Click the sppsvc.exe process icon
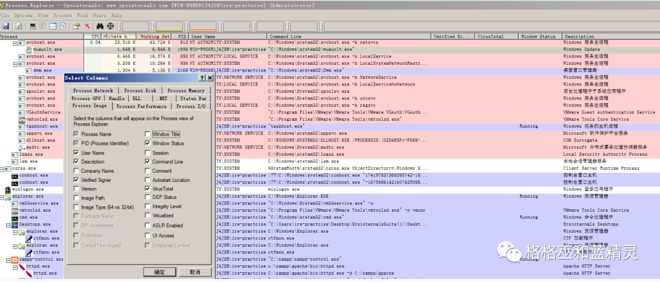Screen dimensions: 660x282 (22, 133)
